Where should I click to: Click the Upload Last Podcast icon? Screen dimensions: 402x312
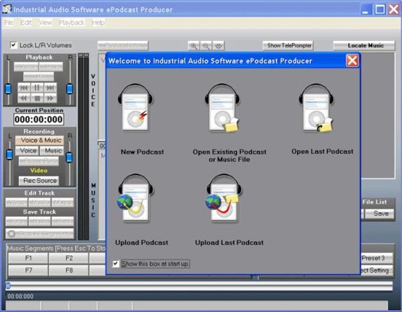click(223, 198)
